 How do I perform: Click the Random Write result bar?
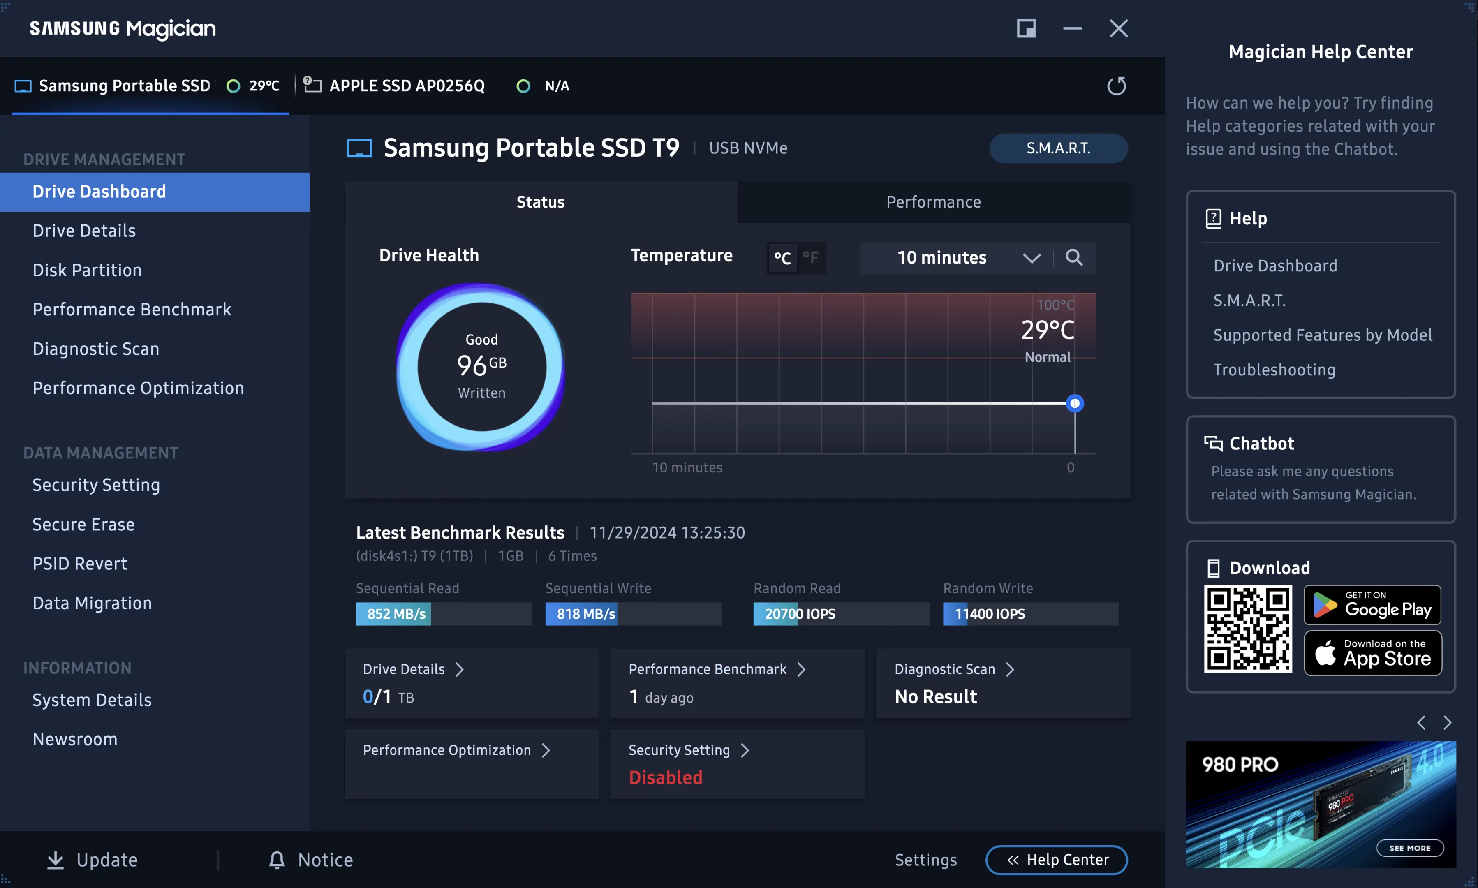[1030, 614]
